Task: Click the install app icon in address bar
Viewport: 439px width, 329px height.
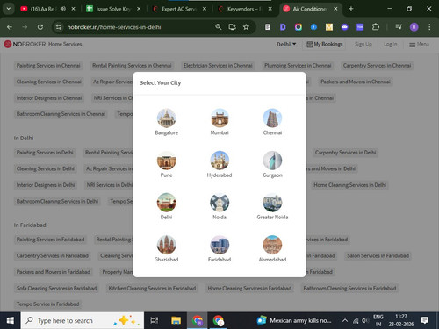Action: pos(233,27)
